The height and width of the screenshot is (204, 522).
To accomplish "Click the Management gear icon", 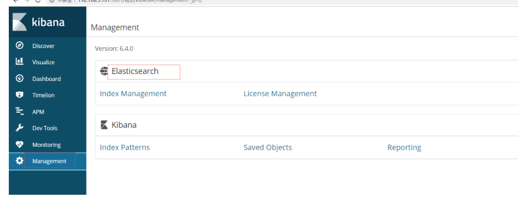I will coord(20,161).
